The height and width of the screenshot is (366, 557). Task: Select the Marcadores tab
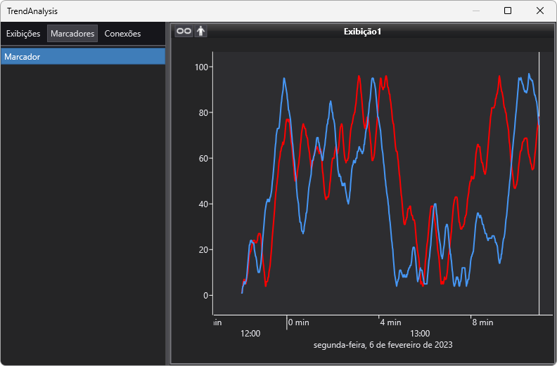pyautogui.click(x=72, y=34)
